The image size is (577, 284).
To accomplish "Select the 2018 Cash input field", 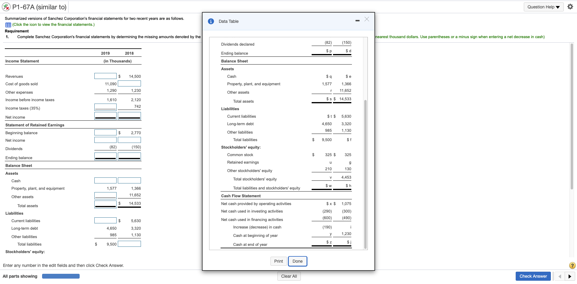I will tap(129, 180).
